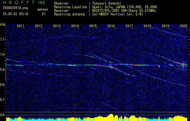Click the Receiving Location field label
The height and width of the screenshot is (121, 190).
click(x=70, y=7)
